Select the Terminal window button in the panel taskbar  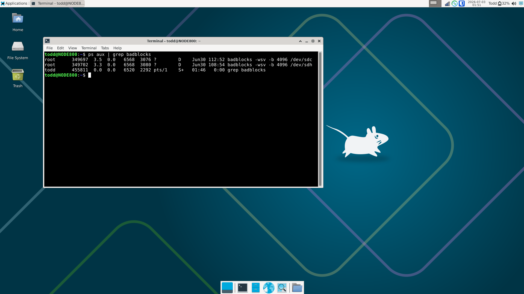58,3
